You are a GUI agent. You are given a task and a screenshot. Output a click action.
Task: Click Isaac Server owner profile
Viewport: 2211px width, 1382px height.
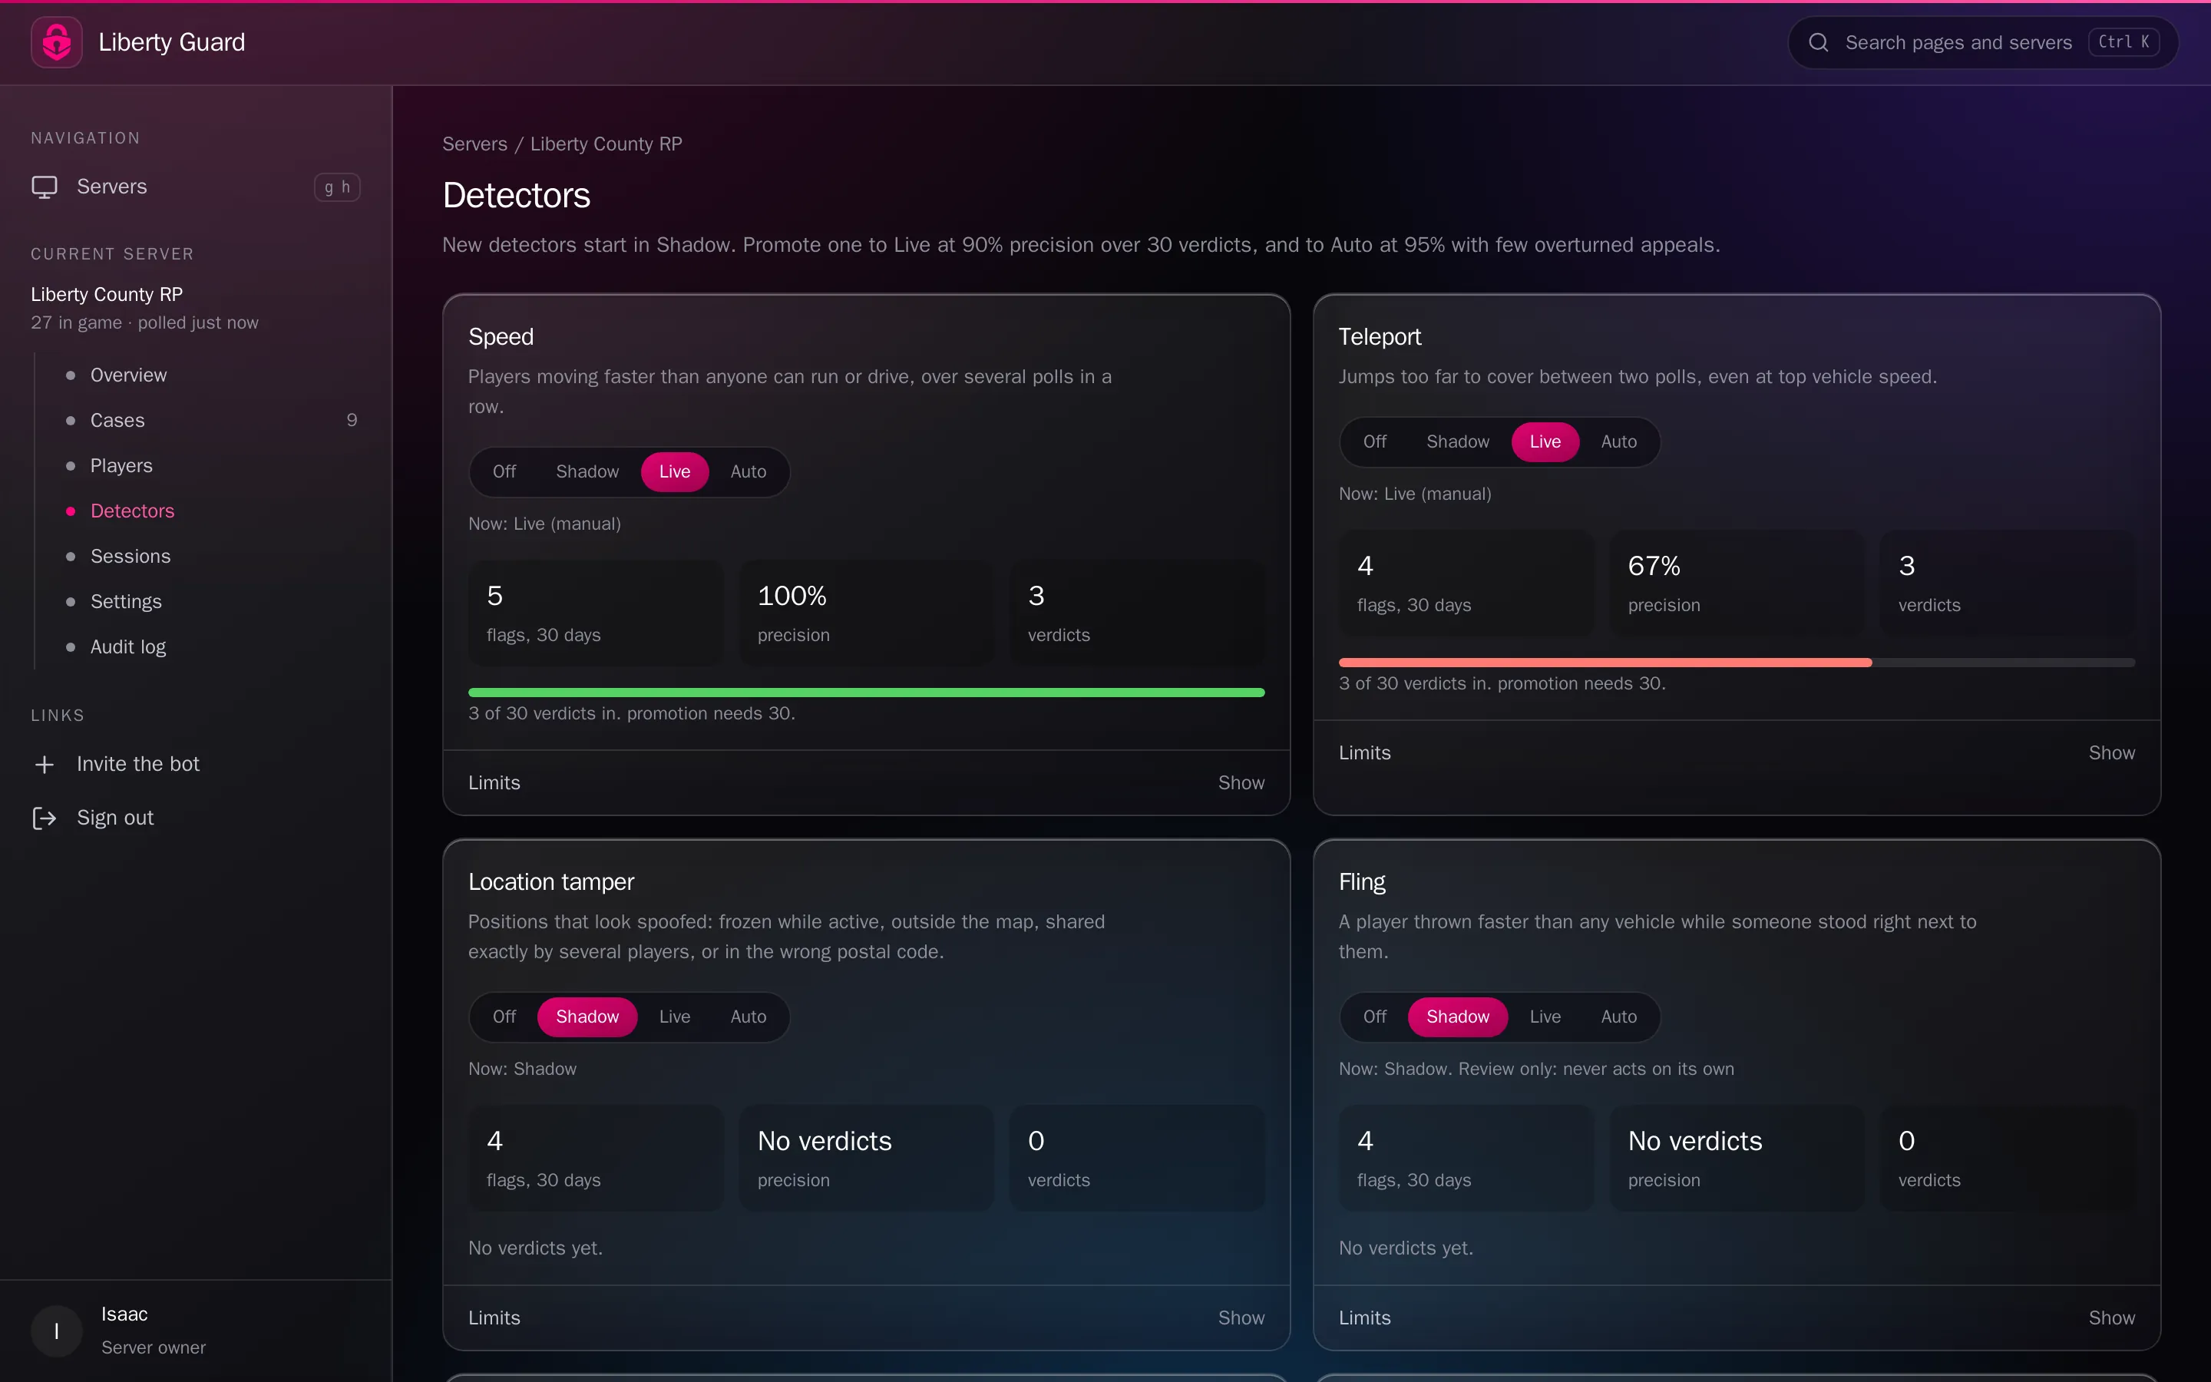[x=196, y=1331]
